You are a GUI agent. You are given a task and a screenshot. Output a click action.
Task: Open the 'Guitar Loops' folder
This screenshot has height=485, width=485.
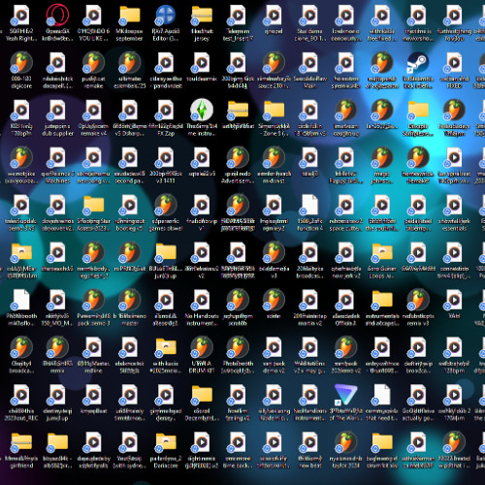click(x=382, y=252)
